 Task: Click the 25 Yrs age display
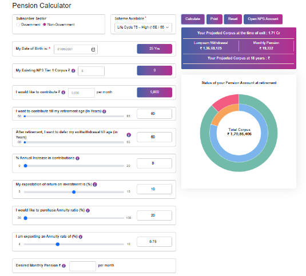pyautogui.click(x=154, y=49)
